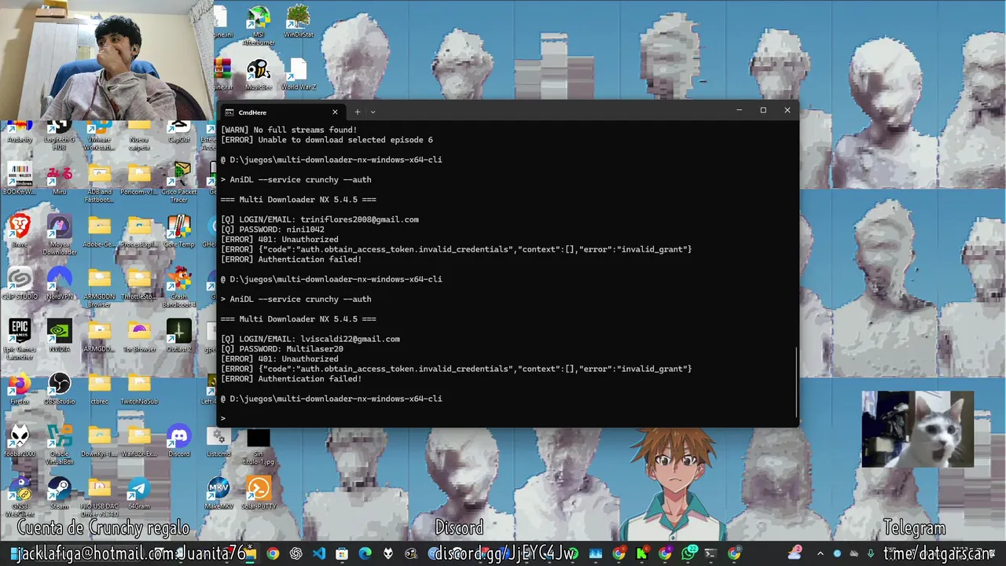
Task: Launch Firefox from the desktop
Action: pos(20,389)
